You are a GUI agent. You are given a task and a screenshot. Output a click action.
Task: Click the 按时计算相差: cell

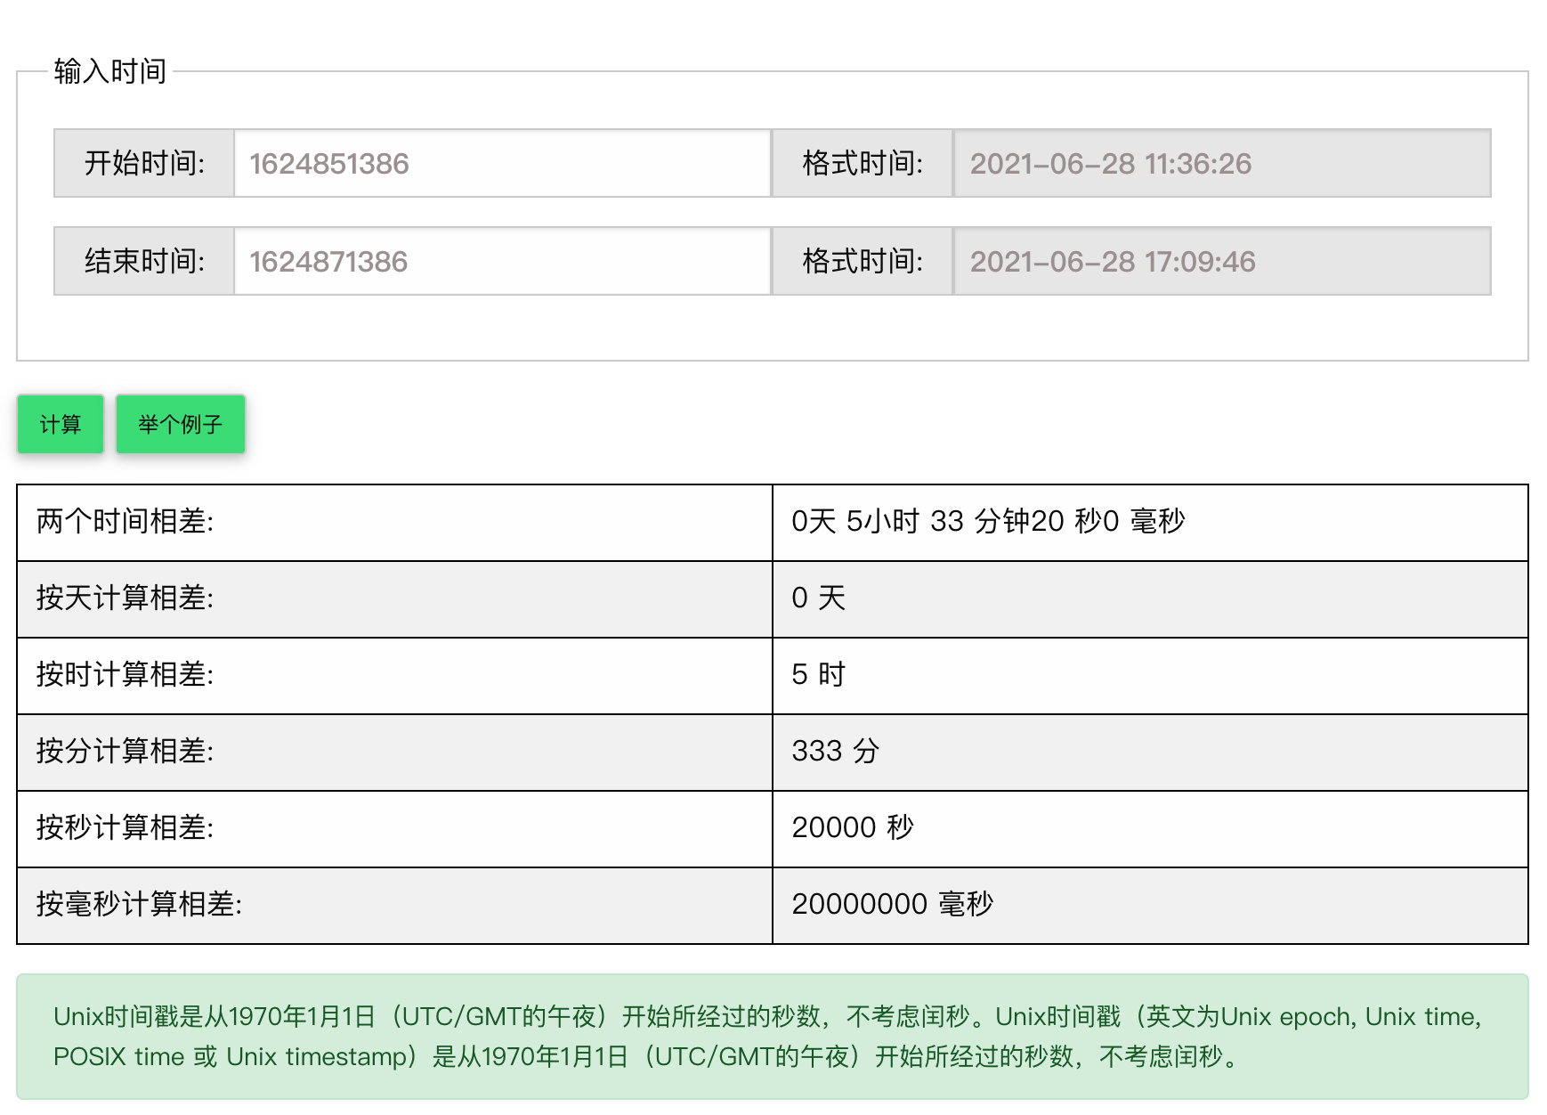tap(394, 676)
